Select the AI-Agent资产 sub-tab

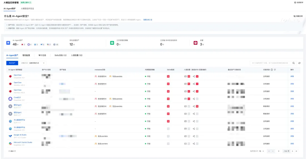coord(12,55)
